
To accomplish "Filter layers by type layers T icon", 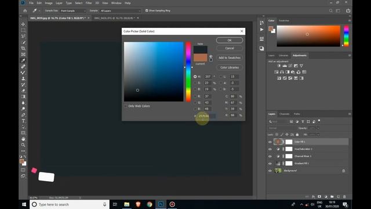I will point(303,121).
